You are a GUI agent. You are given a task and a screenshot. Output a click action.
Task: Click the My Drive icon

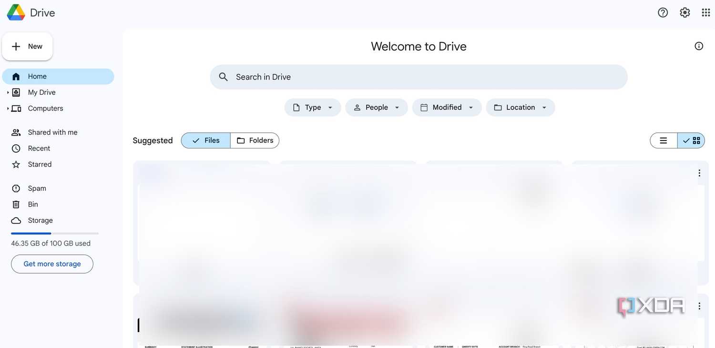pyautogui.click(x=16, y=92)
